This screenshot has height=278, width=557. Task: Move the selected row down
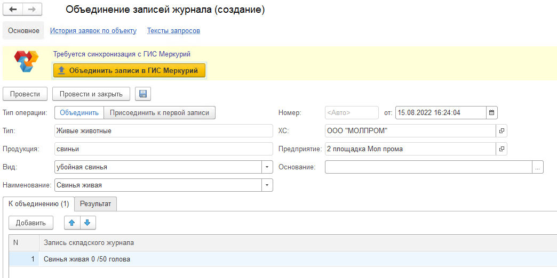[x=88, y=223]
